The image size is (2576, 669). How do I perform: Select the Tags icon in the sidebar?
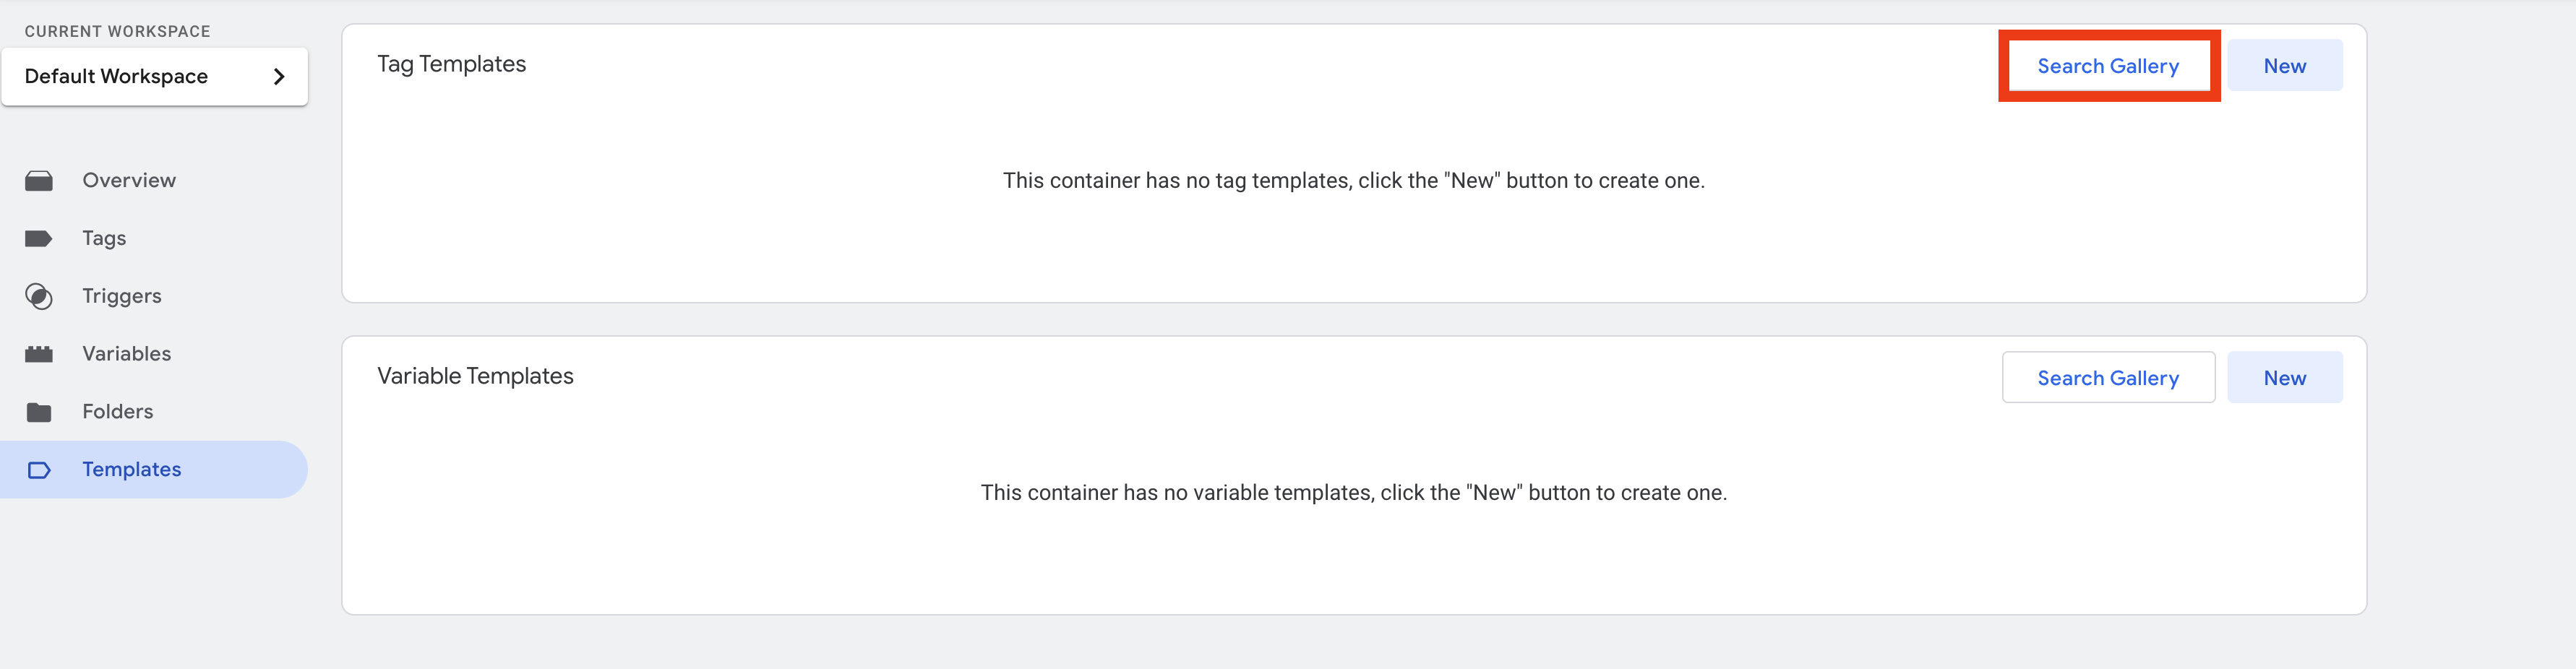(40, 238)
